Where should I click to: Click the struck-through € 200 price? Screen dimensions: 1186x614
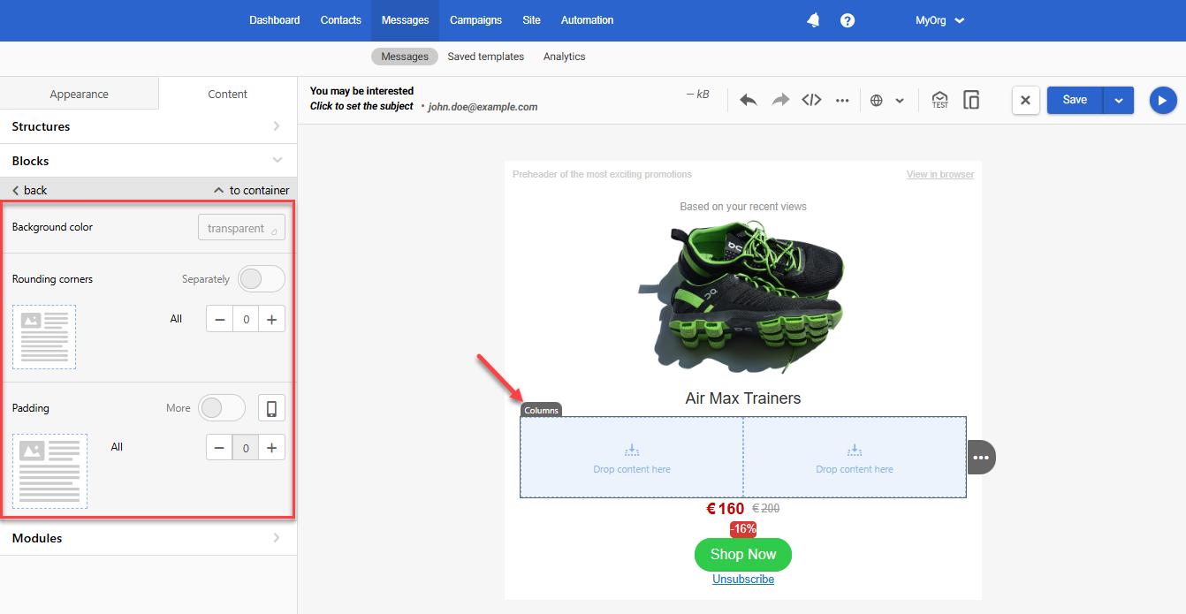tap(765, 509)
